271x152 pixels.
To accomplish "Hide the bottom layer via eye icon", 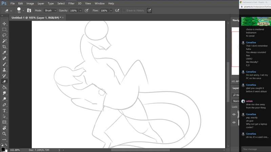I will tap(234, 122).
